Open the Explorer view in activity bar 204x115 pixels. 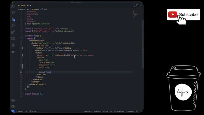[13, 6]
